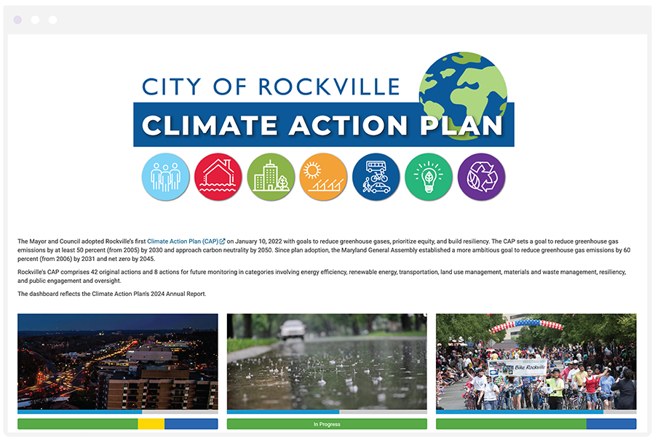The image size is (655, 440).
Task: Click the yellow segment under city skyline
Action: coord(151,424)
